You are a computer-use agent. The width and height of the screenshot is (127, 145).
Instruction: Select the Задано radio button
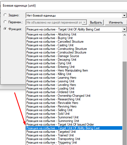point(5,15)
